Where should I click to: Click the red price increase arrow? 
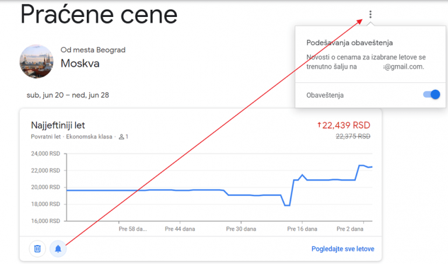click(319, 125)
